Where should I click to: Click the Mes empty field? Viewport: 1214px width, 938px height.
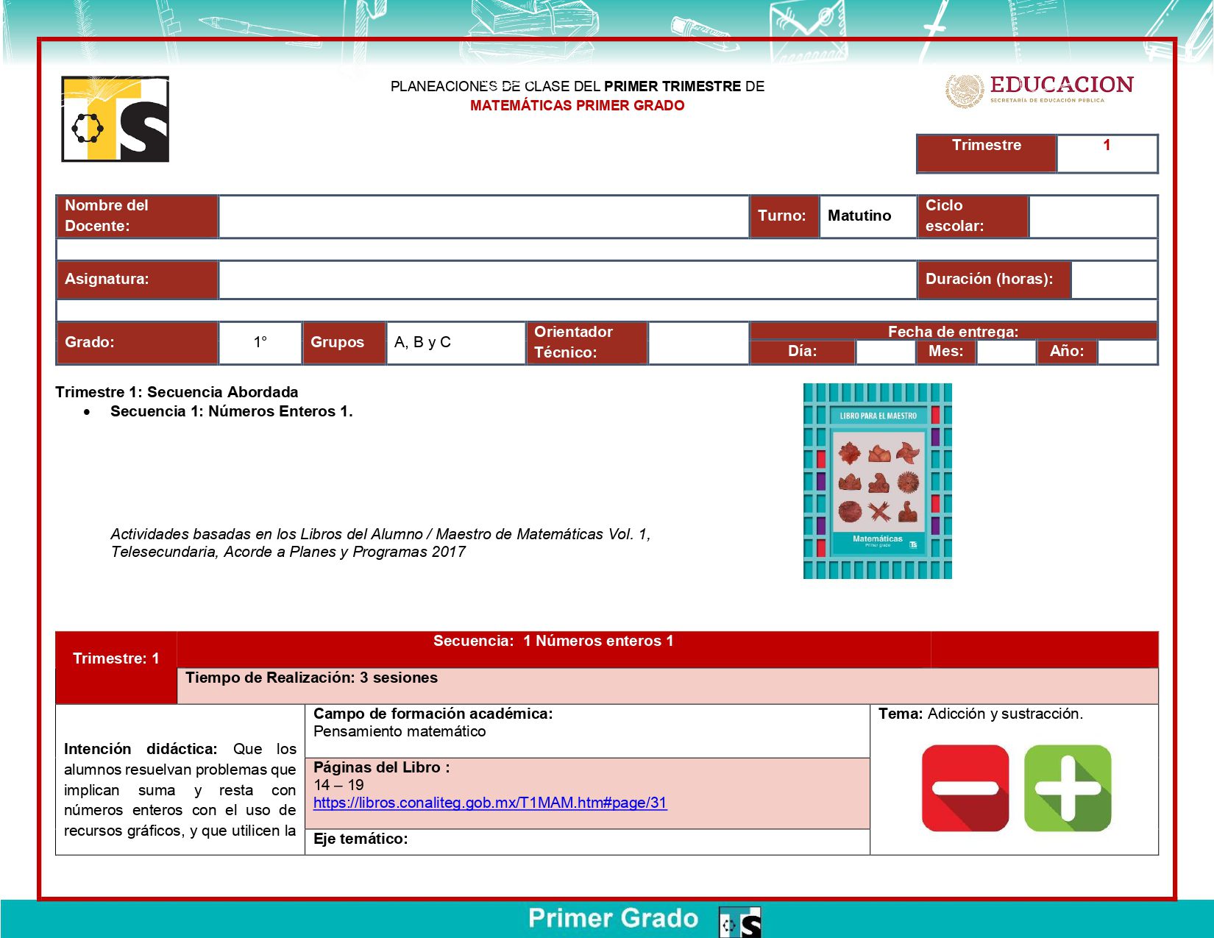[x=1006, y=352]
